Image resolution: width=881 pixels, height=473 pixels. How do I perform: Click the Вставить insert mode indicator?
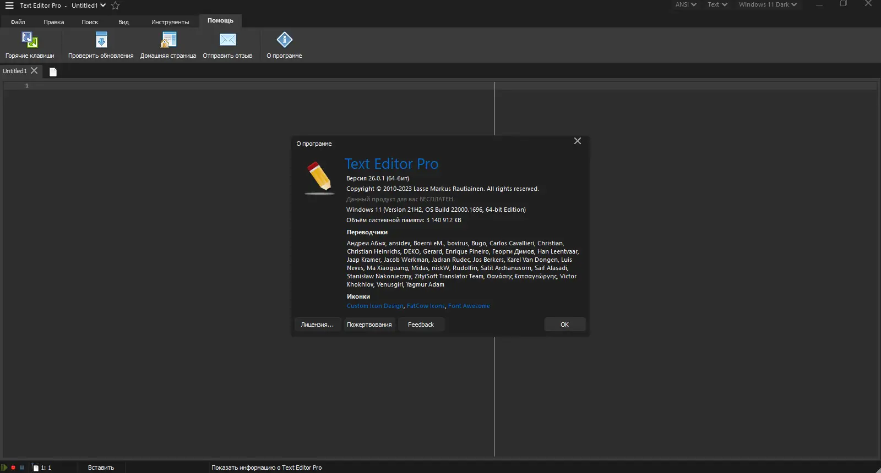point(101,468)
